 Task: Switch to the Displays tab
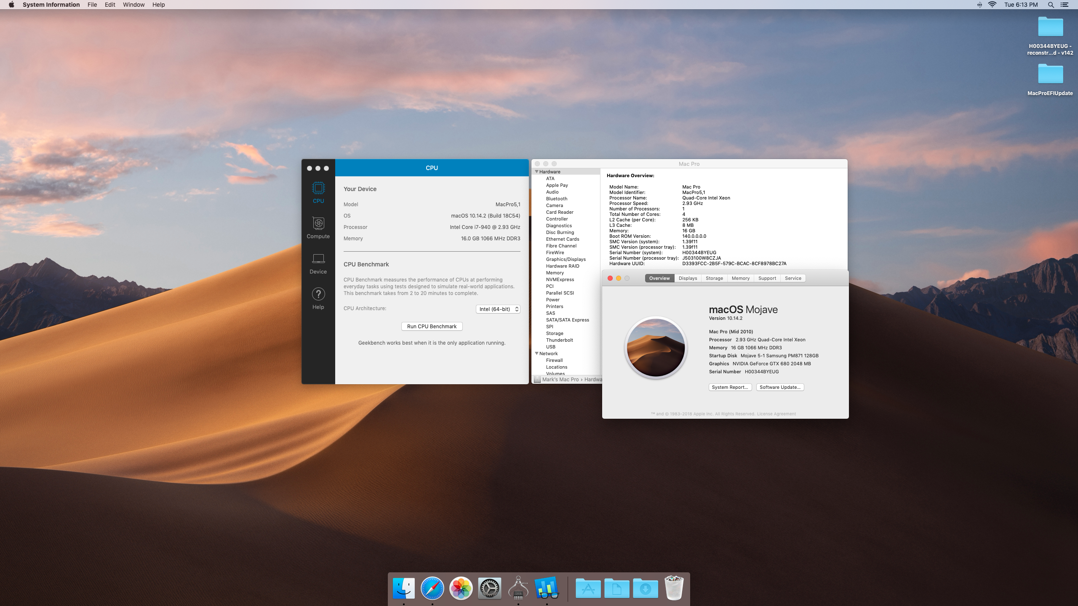point(688,278)
